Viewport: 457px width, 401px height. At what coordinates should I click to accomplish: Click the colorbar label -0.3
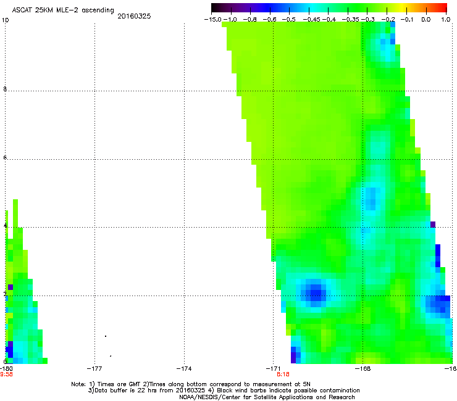pyautogui.click(x=368, y=20)
